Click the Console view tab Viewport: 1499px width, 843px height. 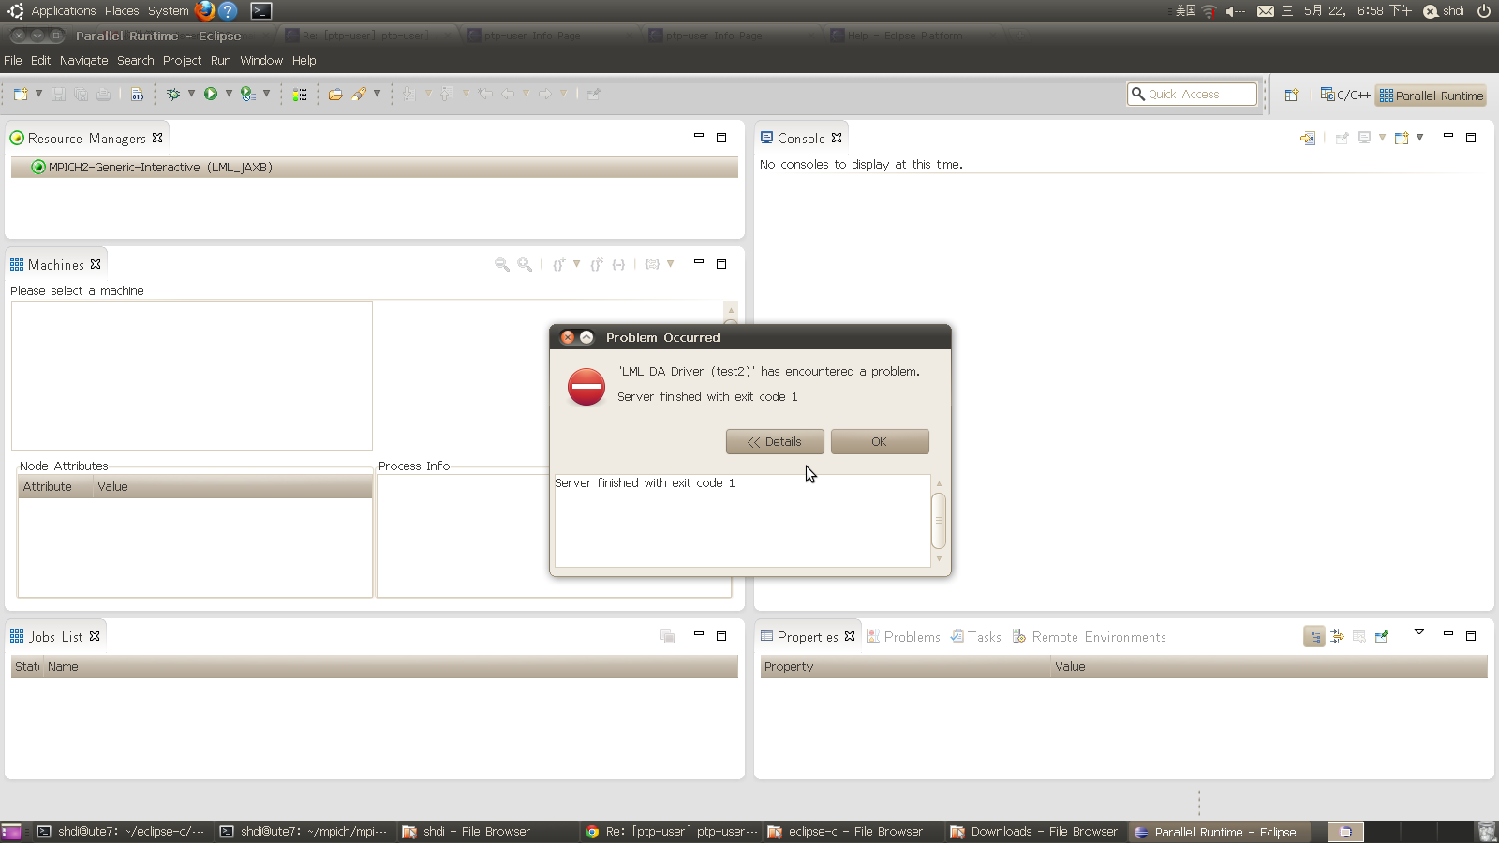coord(801,138)
